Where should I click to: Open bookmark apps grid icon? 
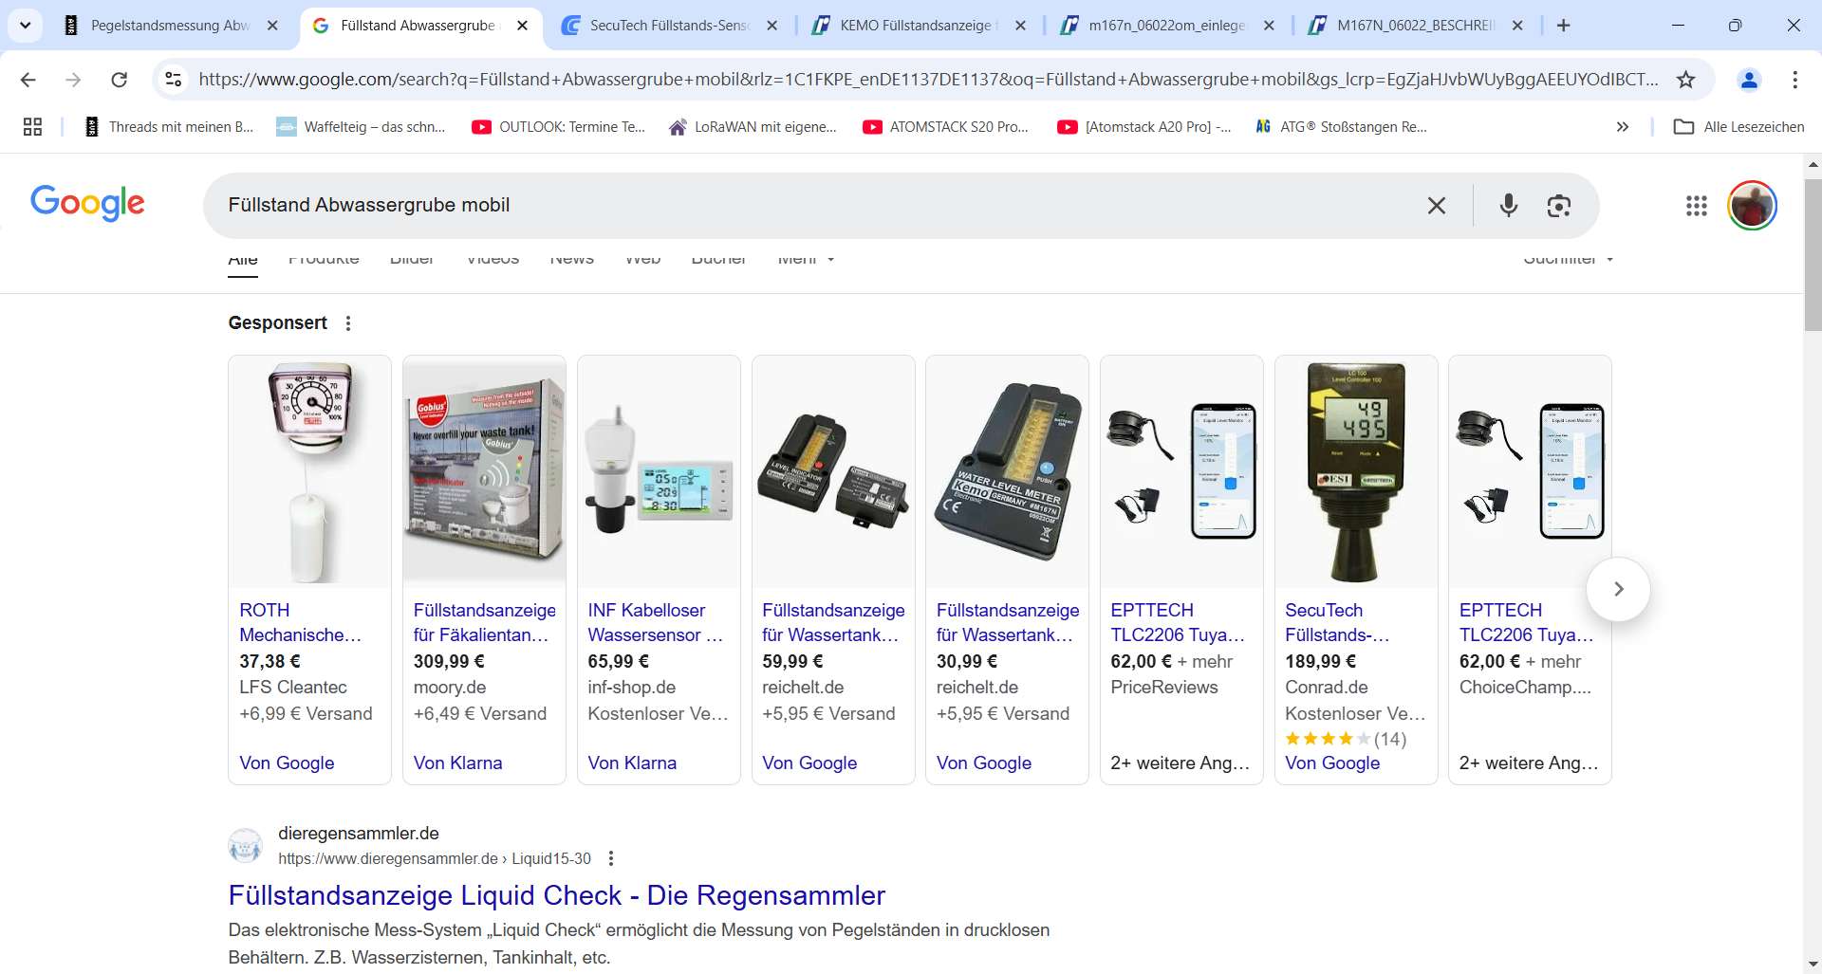point(32,126)
